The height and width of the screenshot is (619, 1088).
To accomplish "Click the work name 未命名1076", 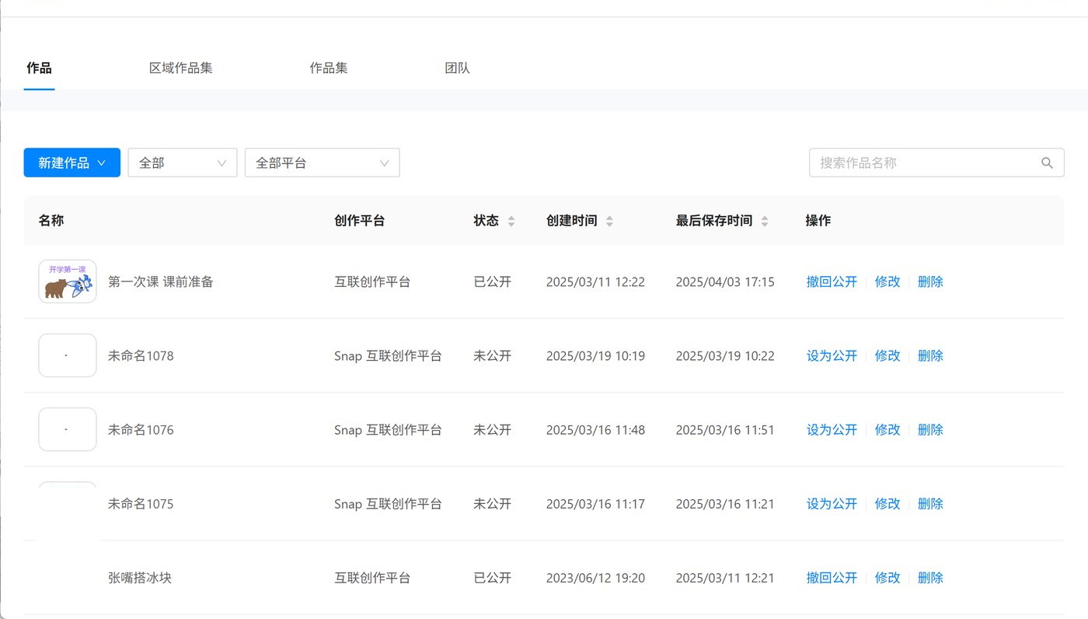I will (141, 429).
